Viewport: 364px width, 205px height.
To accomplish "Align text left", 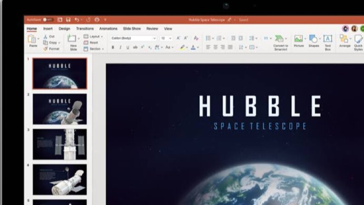I will point(208,47).
